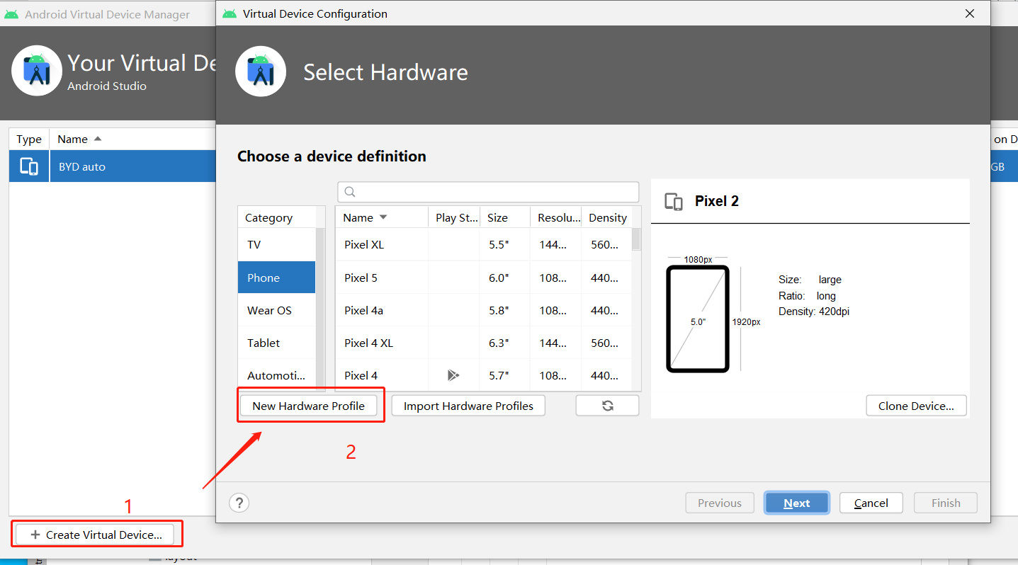Screen dimensions: 1018x565
Task: Click the Clone Device... button
Action: click(916, 406)
